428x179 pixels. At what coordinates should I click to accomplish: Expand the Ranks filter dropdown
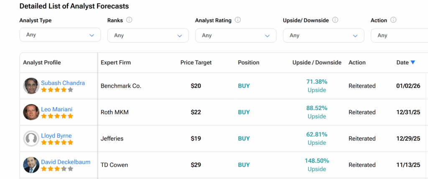coord(148,35)
